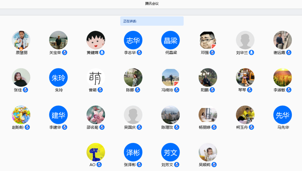Click the participant name 张泽彬
The width and height of the screenshot is (302, 171).
[130, 165]
